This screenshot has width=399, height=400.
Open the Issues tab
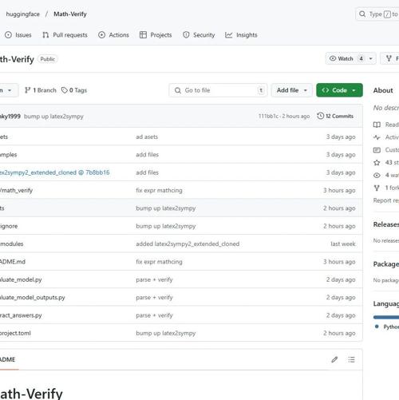coord(18,35)
